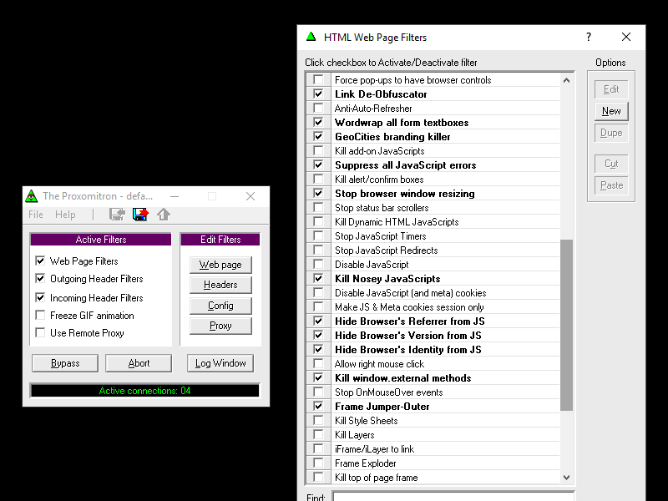Click into the Find input field
This screenshot has width=668, height=501.
point(453,497)
